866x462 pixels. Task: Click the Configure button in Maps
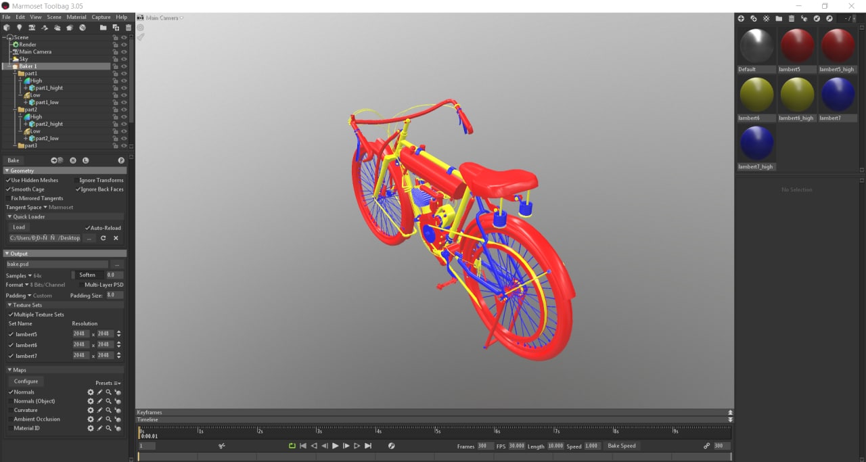(26, 382)
